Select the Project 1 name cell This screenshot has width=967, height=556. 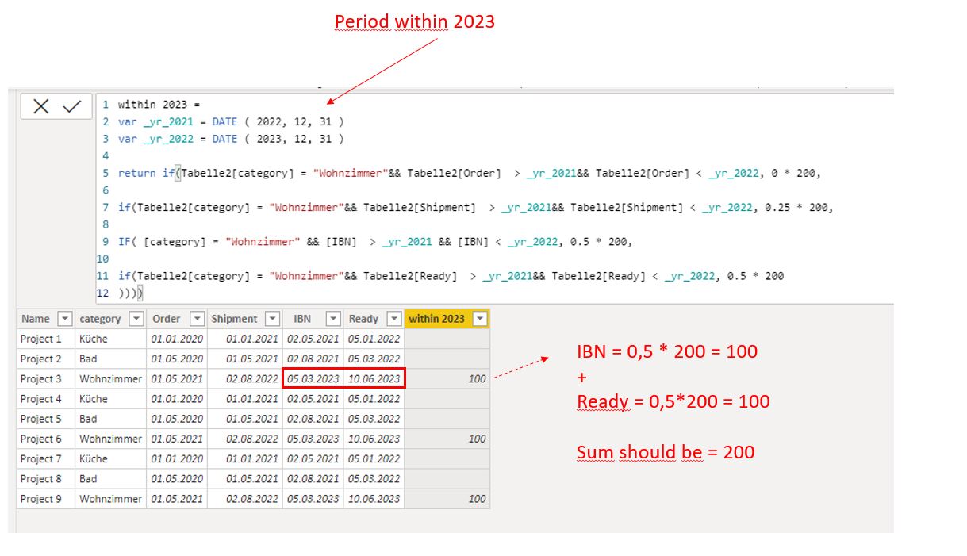46,339
